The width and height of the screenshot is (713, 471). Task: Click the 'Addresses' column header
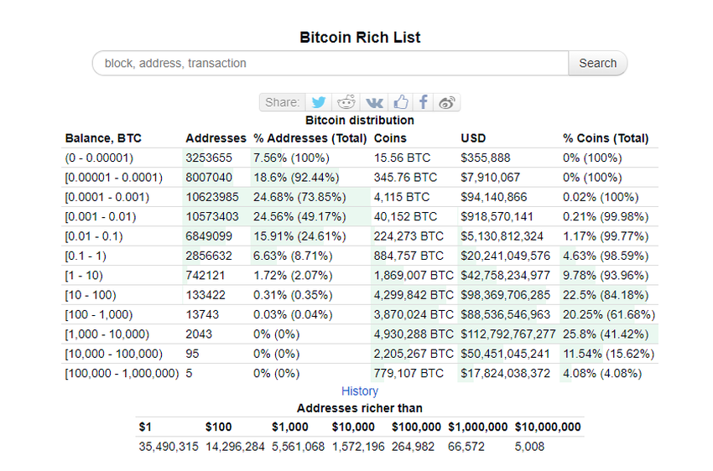coord(216,138)
